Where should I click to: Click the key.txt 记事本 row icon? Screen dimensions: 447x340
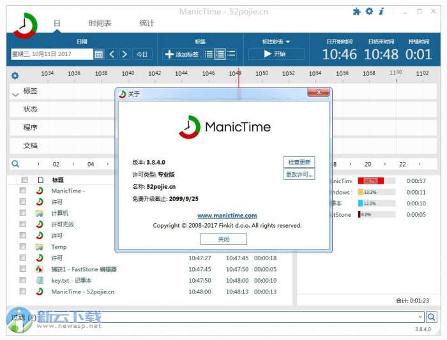click(x=40, y=280)
